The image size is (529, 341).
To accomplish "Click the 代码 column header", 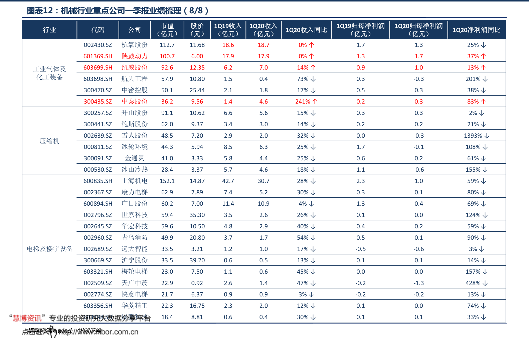I will tap(98, 30).
